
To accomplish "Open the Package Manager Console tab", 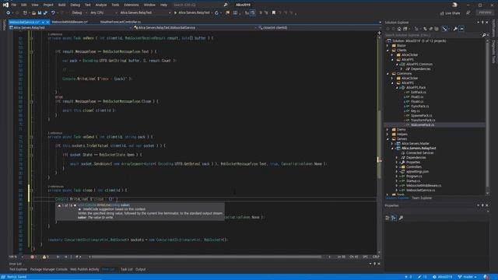I will [48, 269].
